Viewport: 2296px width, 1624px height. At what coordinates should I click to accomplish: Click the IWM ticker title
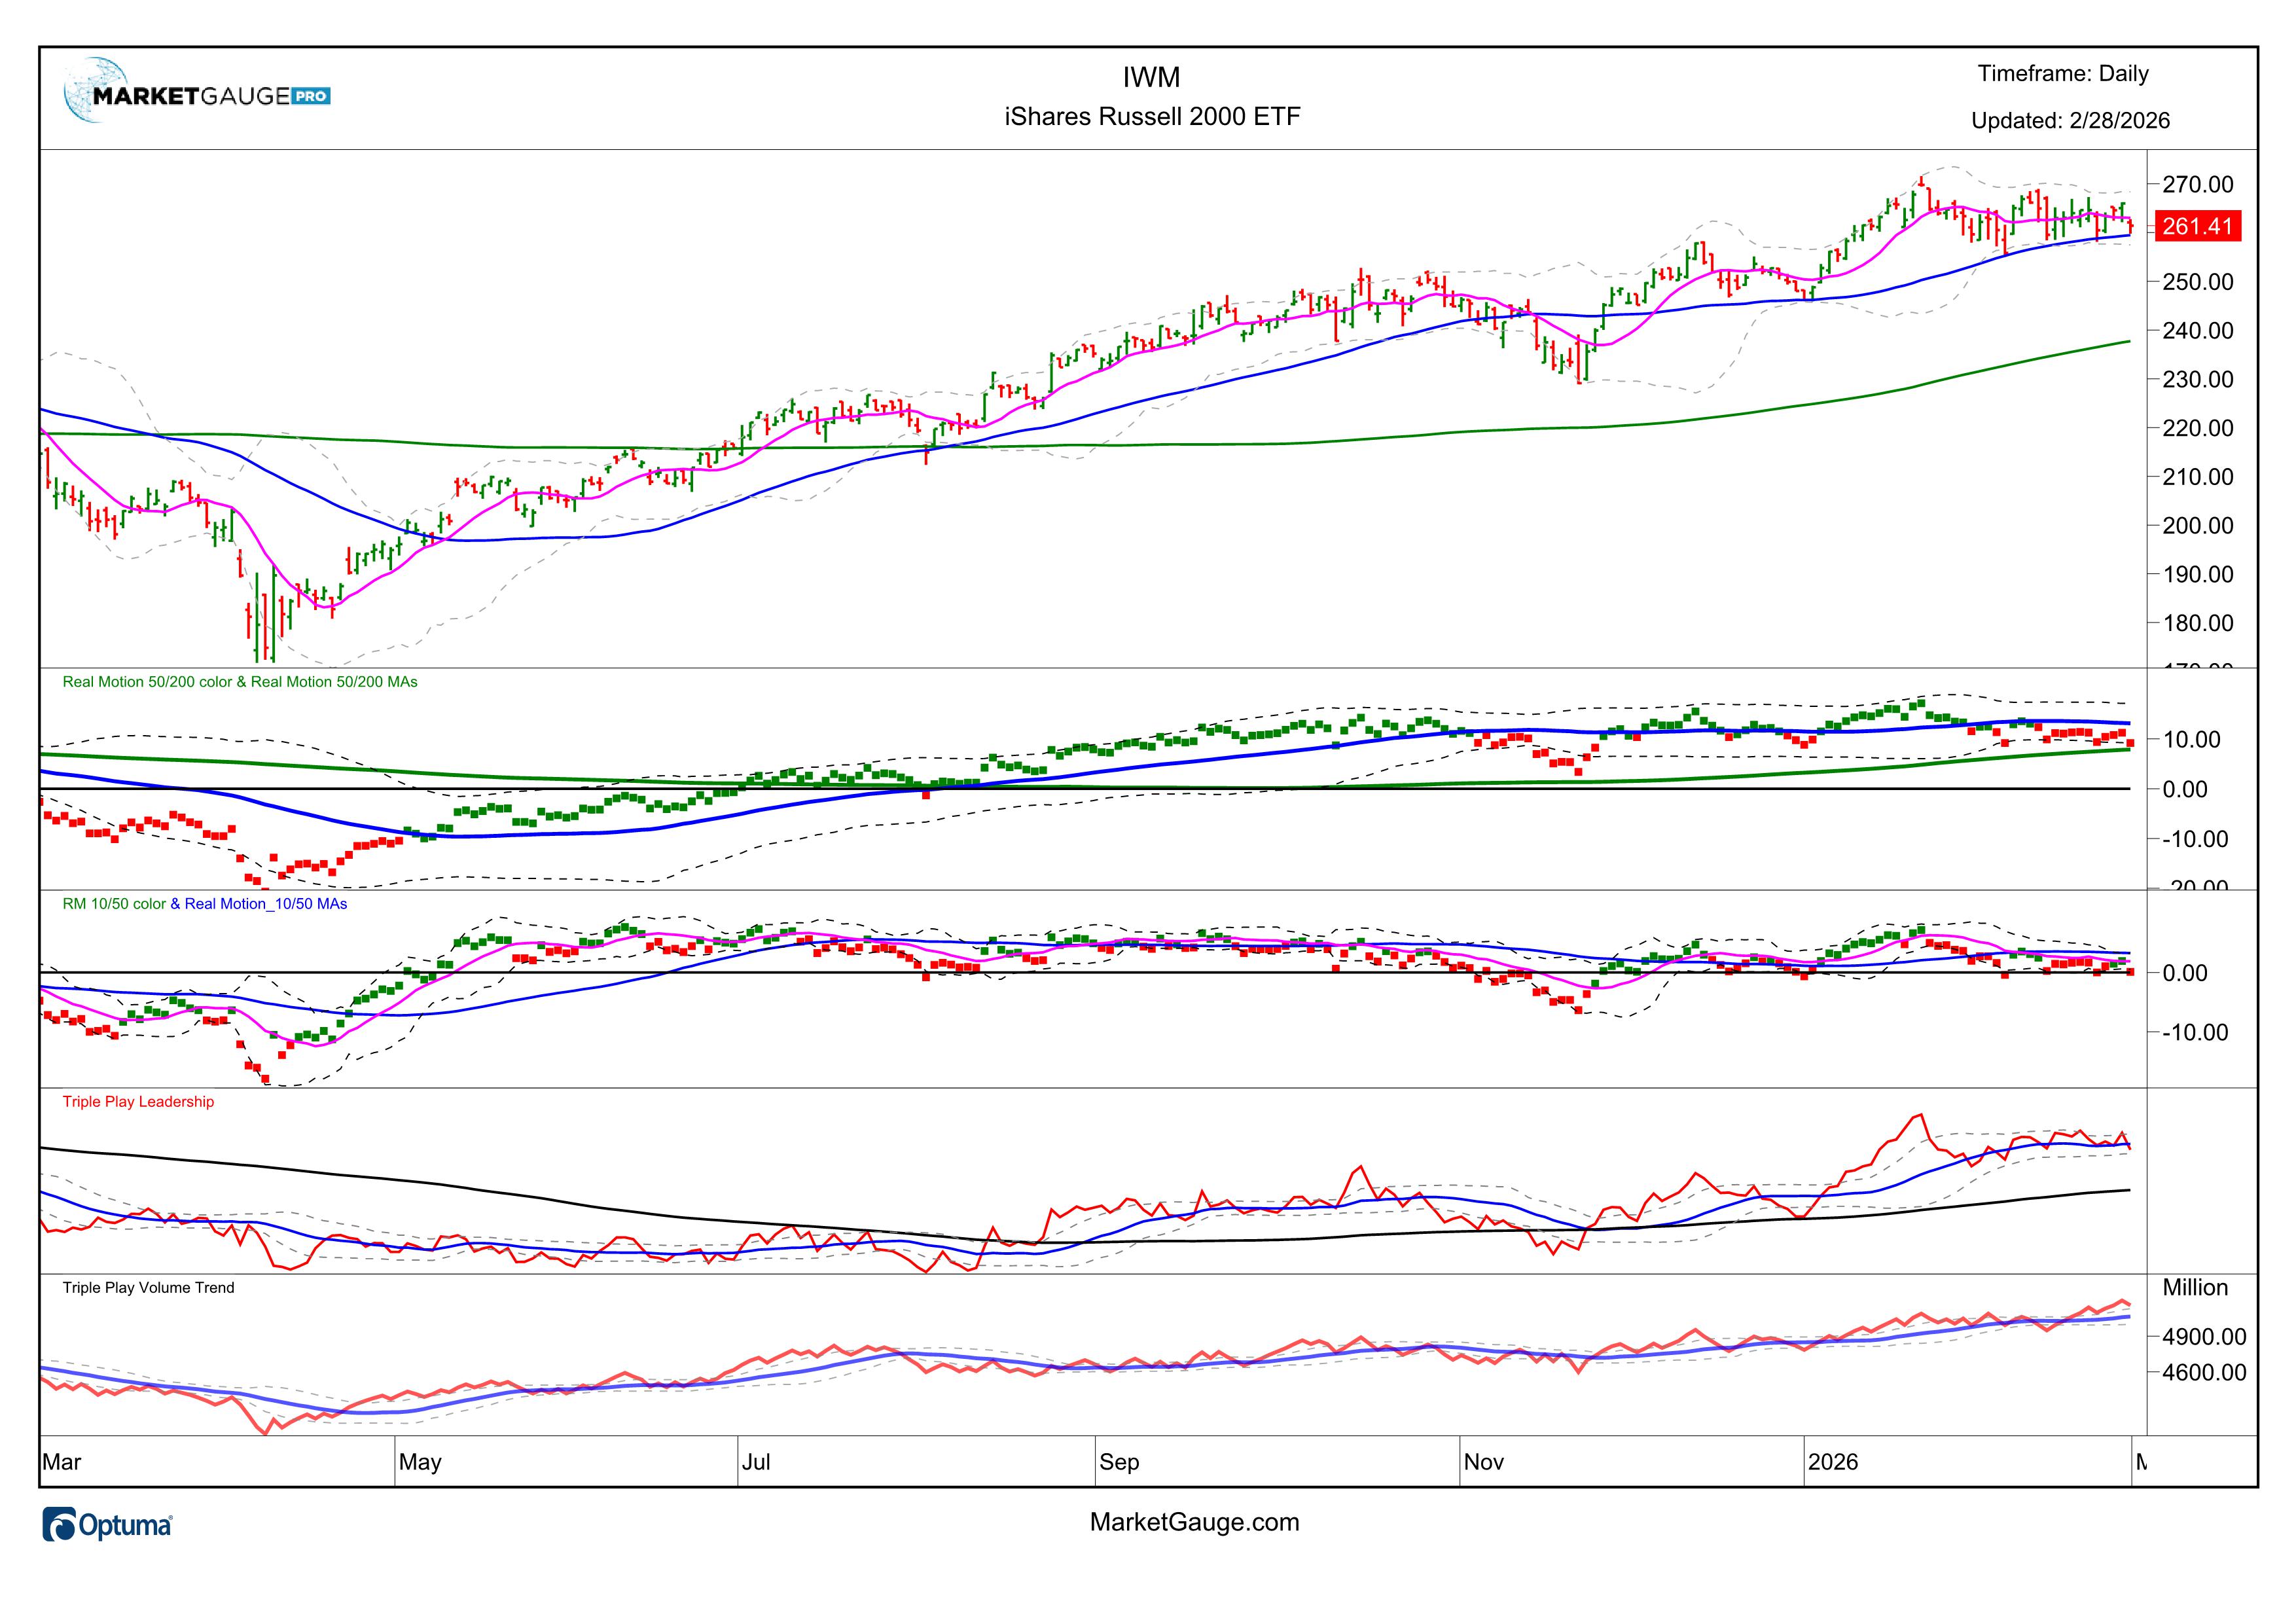click(x=1151, y=77)
